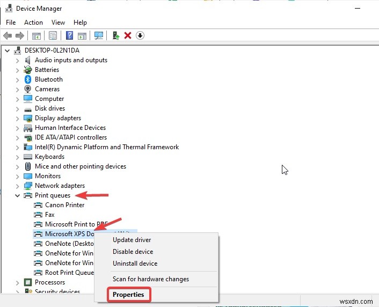Click Update device driver toolbar icon
This screenshot has width=379, height=307.
point(116,36)
